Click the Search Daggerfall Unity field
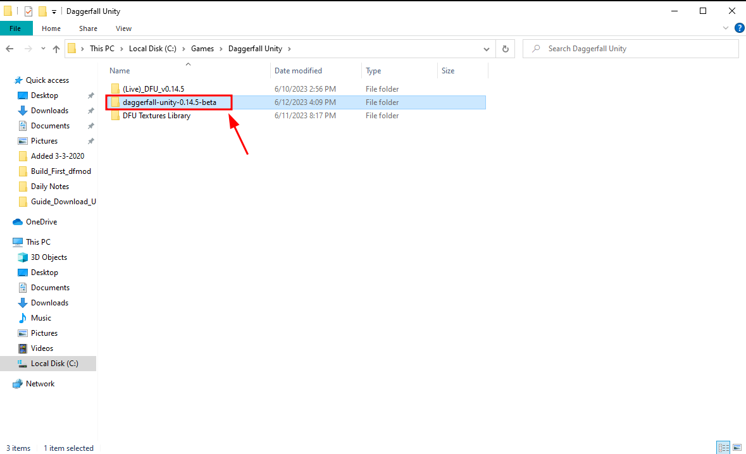 point(631,49)
